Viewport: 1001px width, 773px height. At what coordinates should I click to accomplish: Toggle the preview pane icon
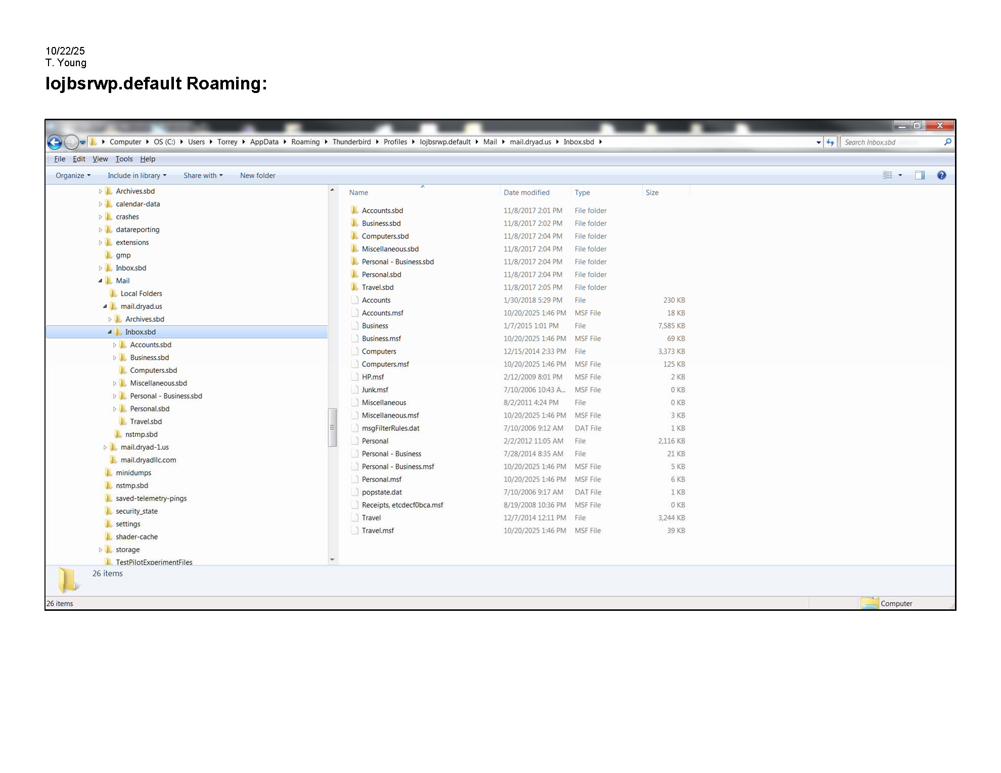tap(920, 175)
